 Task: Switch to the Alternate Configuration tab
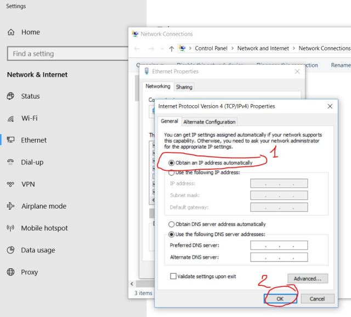click(210, 122)
